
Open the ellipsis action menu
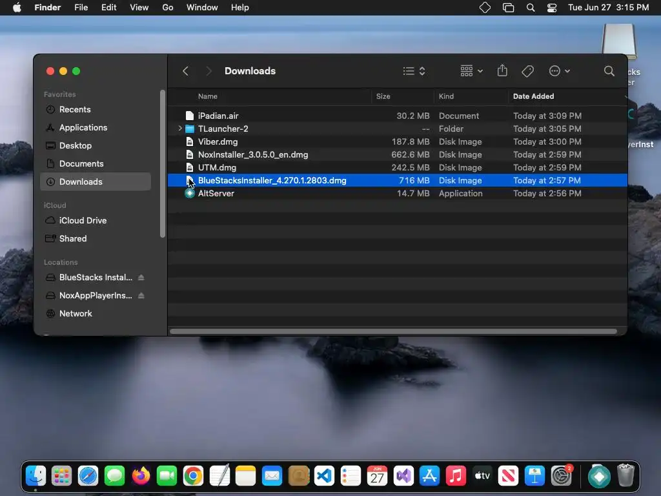tap(560, 71)
